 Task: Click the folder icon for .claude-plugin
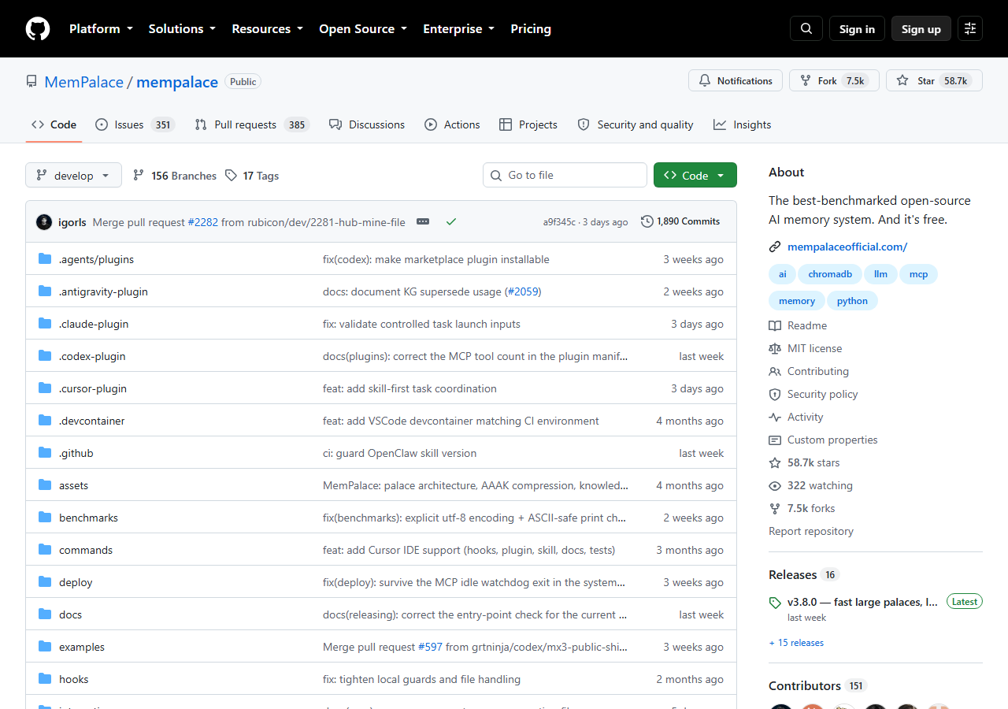tap(45, 324)
